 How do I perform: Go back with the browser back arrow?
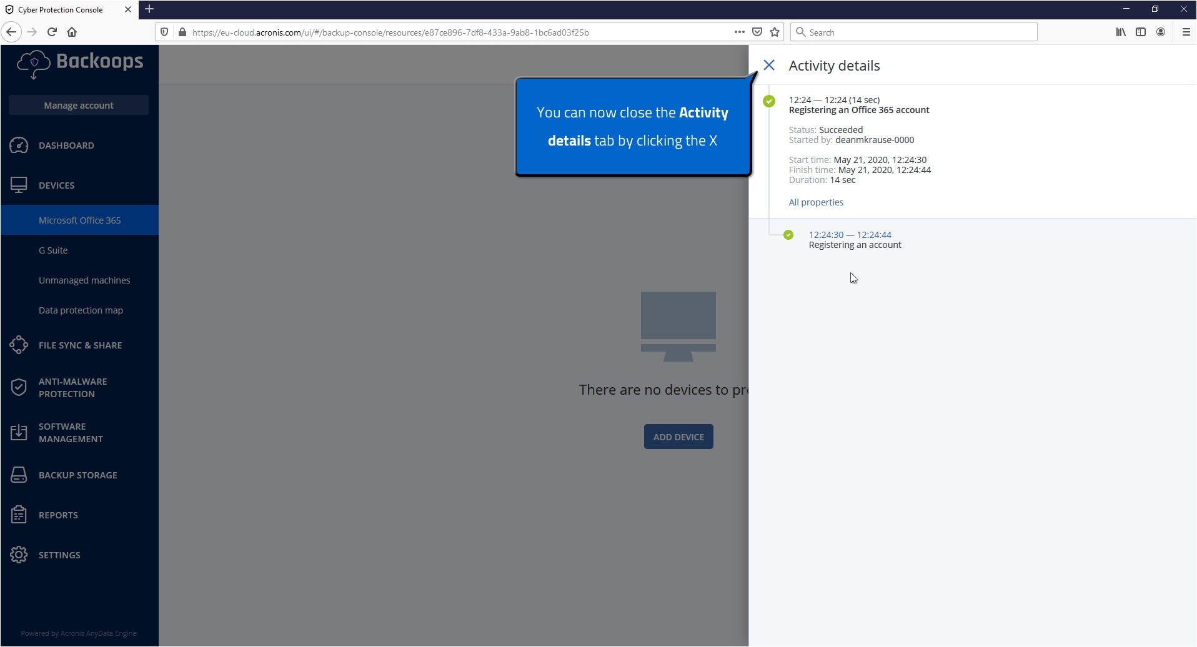coord(11,32)
